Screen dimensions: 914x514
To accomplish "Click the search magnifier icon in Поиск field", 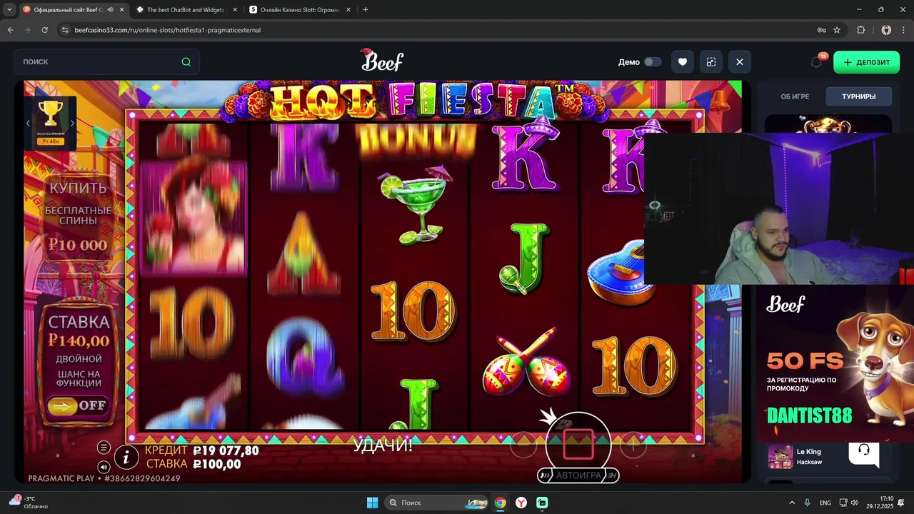I will (186, 62).
